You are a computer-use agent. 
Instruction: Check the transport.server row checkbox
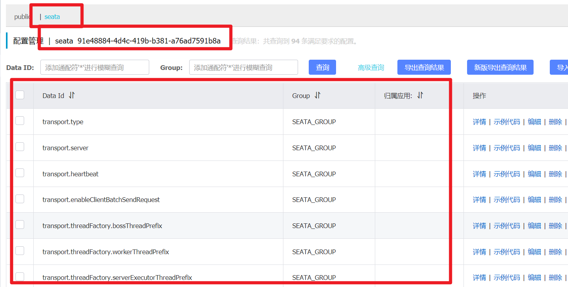20,147
